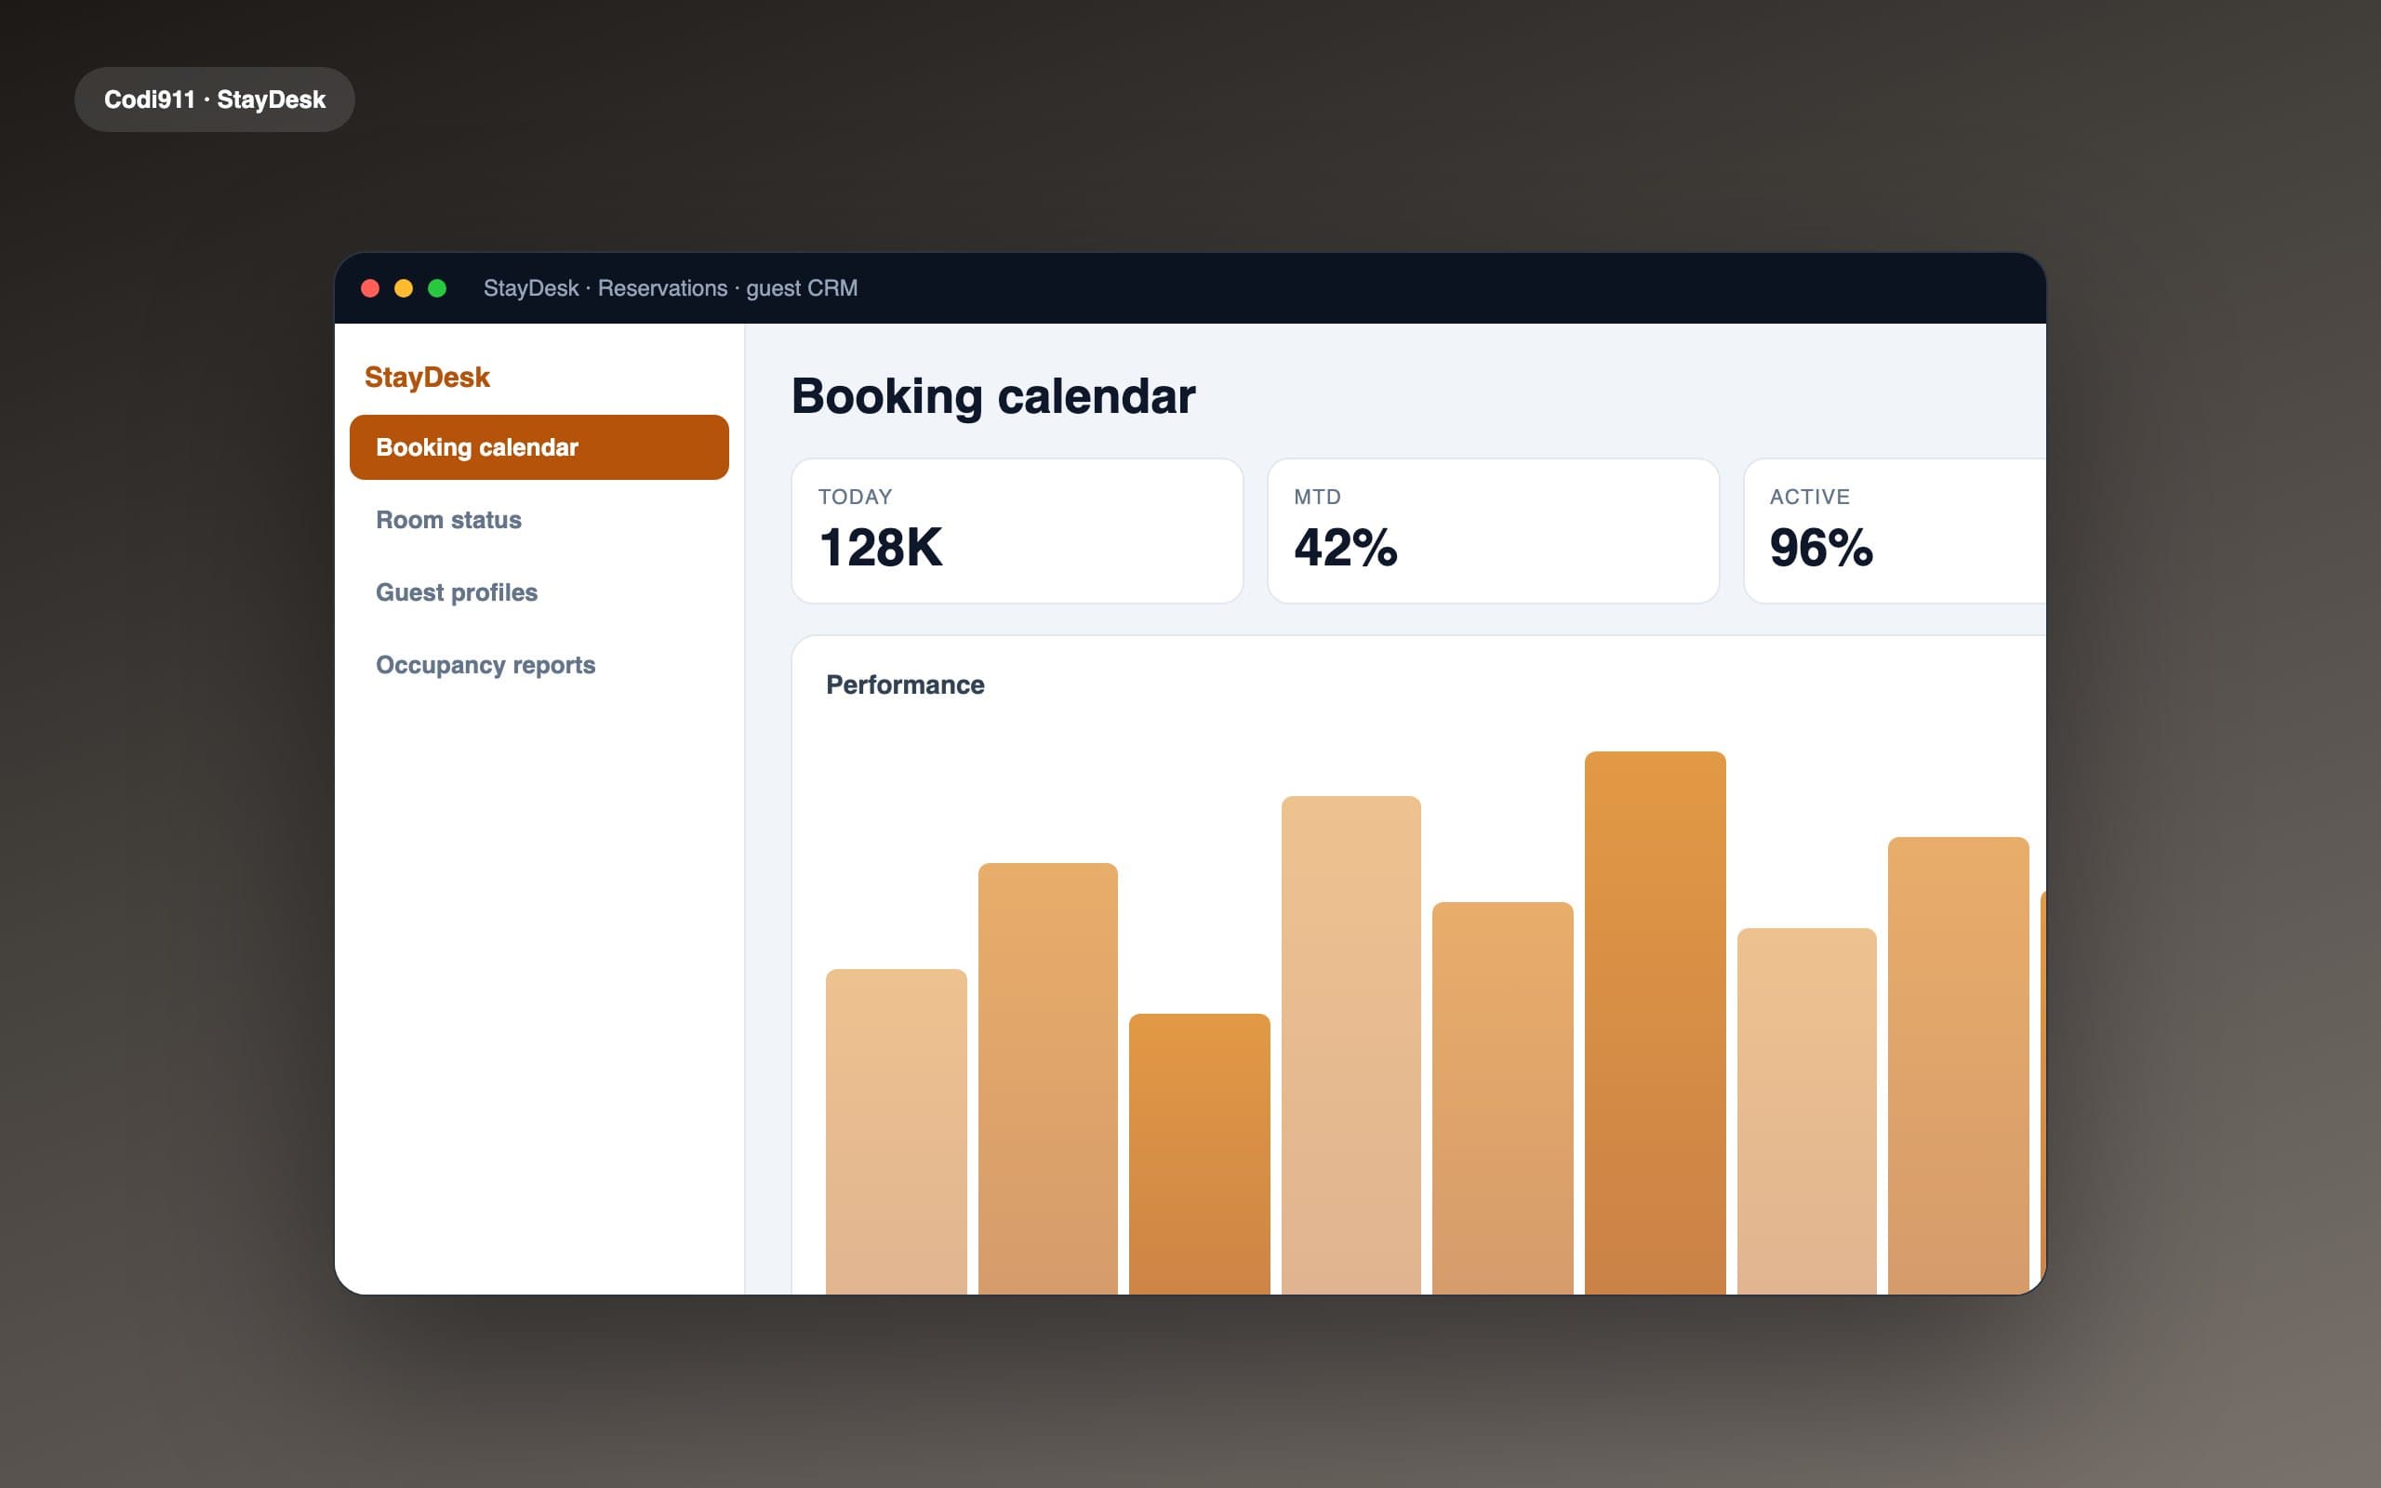Click the Booking calendar page heading
Viewport: 2381px width, 1488px height.
tap(992, 395)
